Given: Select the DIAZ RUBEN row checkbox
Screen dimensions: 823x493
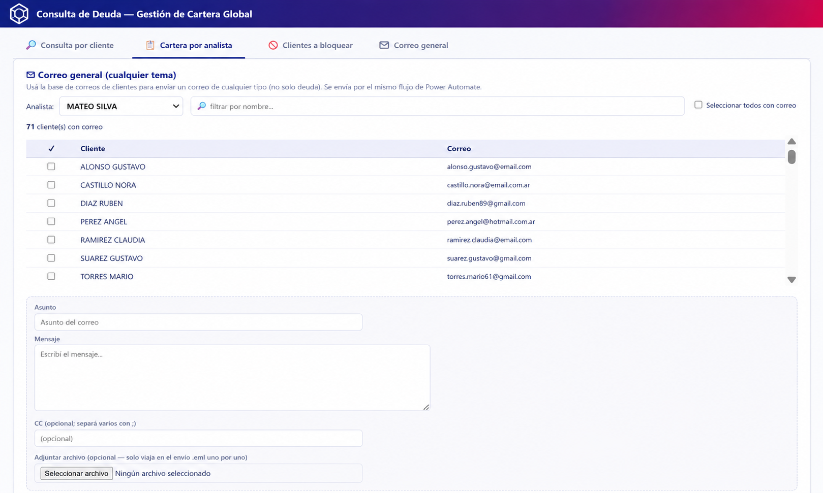Looking at the screenshot, I should pos(51,203).
